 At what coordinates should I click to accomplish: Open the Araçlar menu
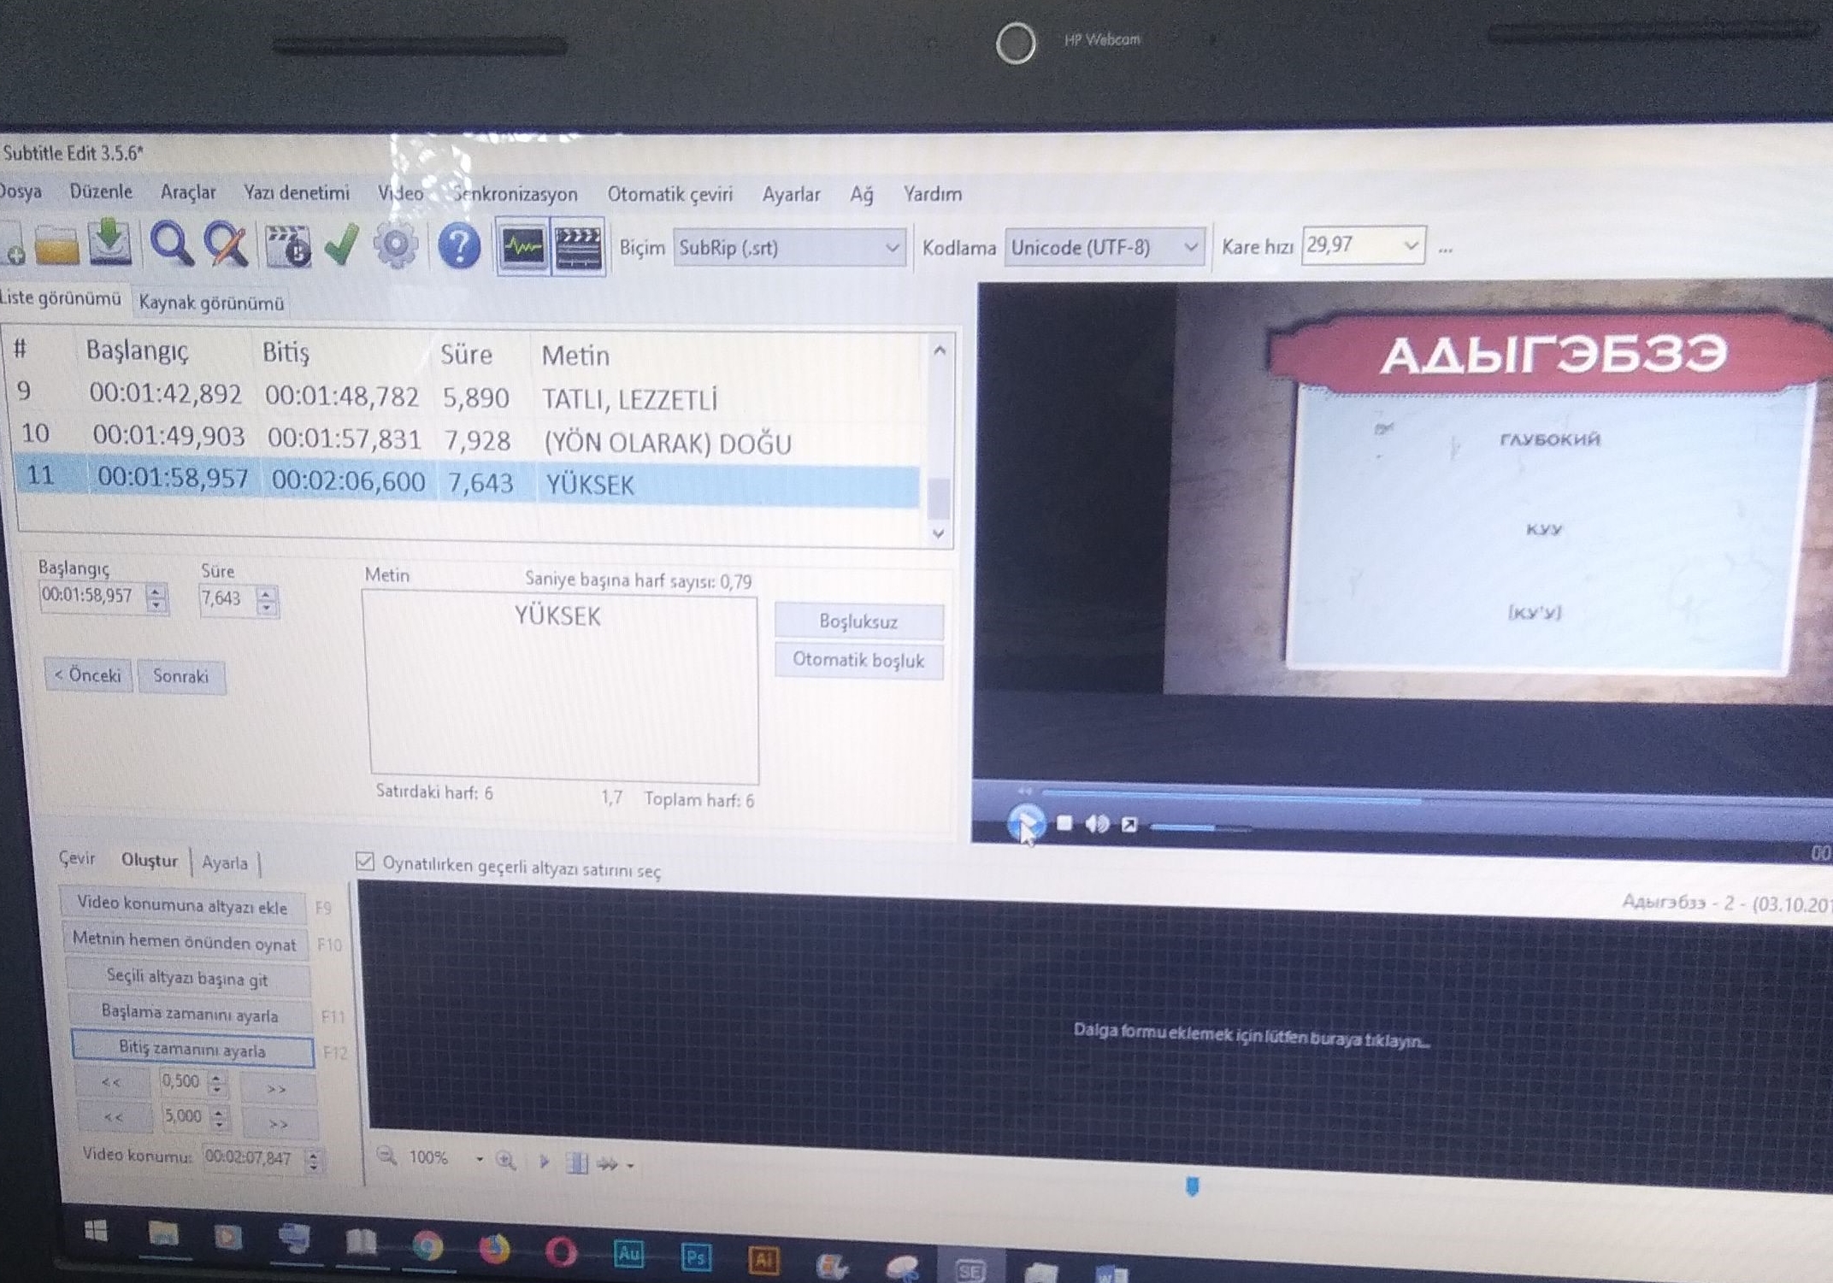click(x=188, y=192)
